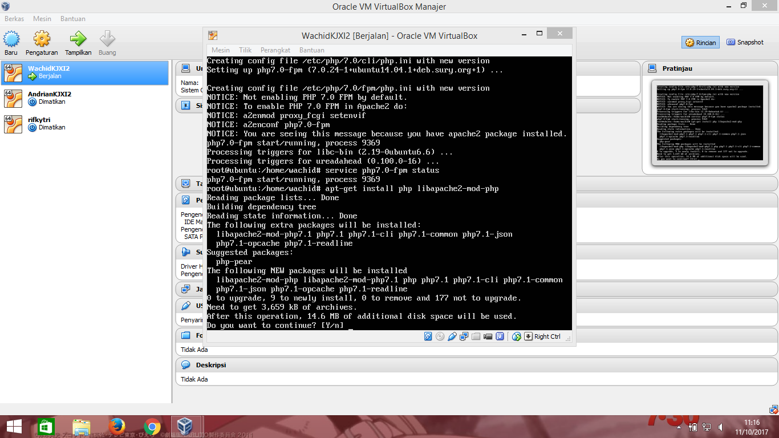
Task: Click the Buang discard arrow icon
Action: (107, 39)
